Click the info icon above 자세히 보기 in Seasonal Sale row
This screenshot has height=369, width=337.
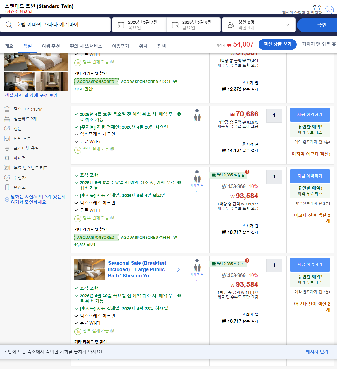pyautogui.click(x=197, y=261)
